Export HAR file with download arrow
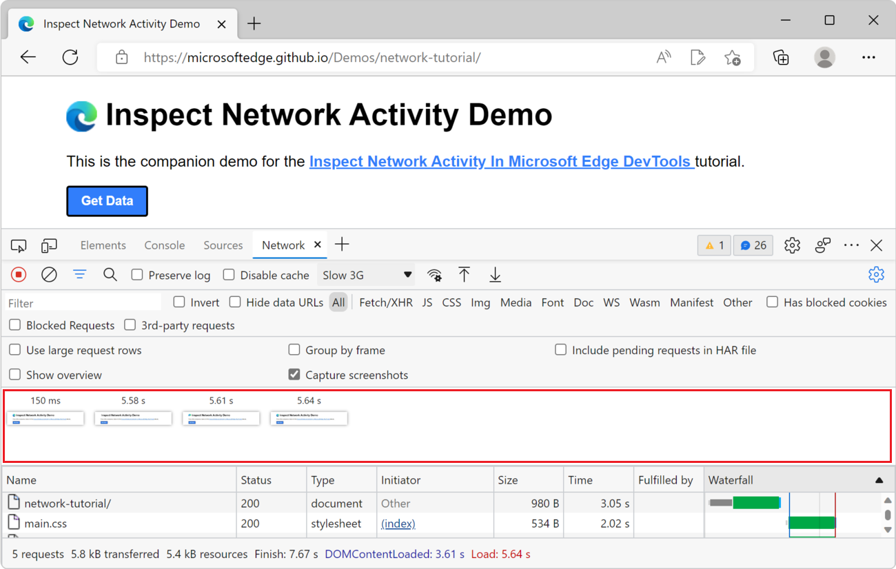Image resolution: width=896 pixels, height=569 pixels. tap(495, 275)
